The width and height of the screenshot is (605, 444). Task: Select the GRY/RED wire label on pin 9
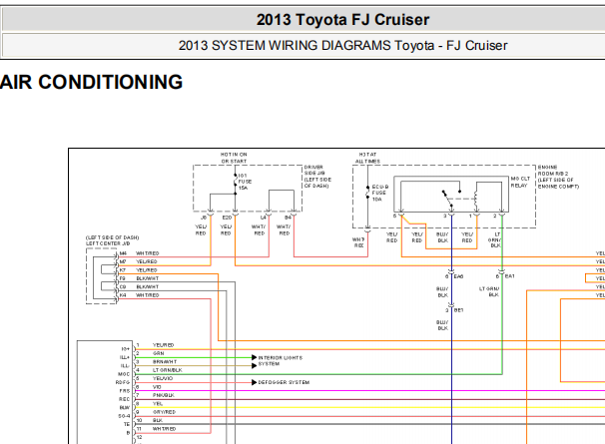point(165,412)
